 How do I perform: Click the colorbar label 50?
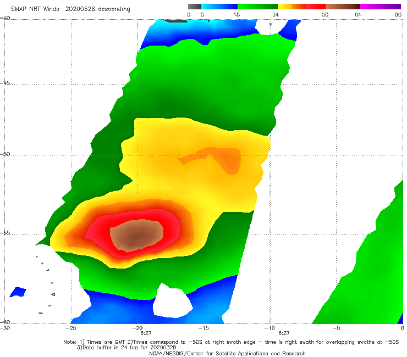pyautogui.click(x=325, y=14)
